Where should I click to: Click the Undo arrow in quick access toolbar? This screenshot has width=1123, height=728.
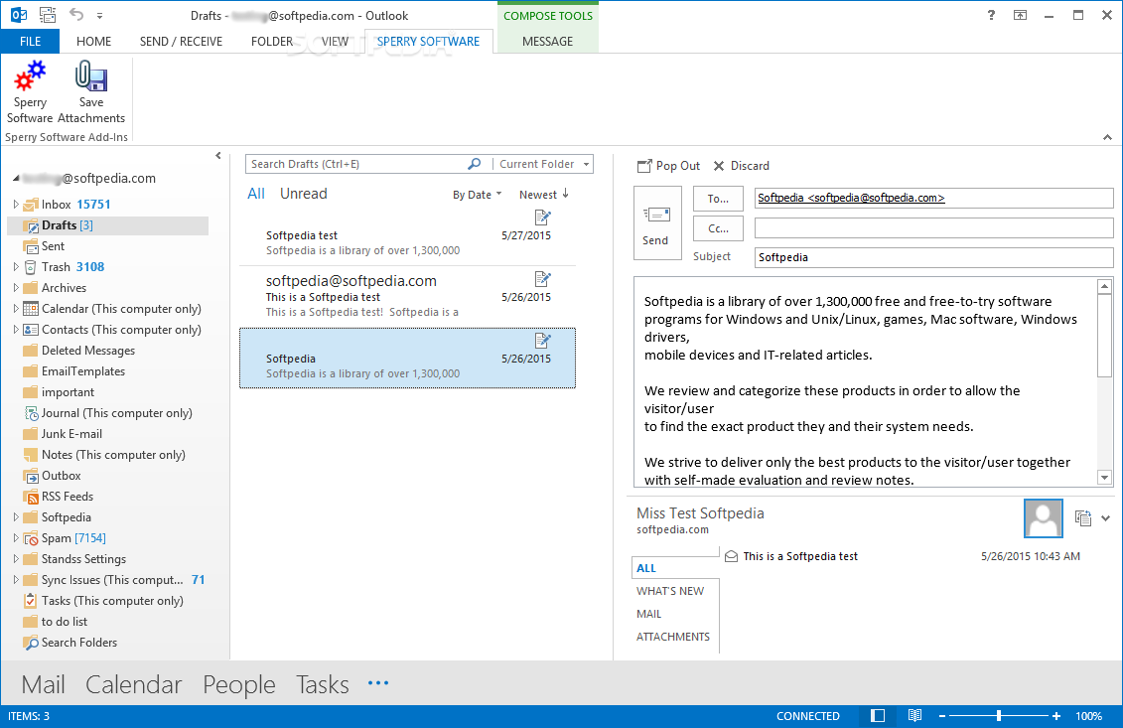click(x=75, y=14)
